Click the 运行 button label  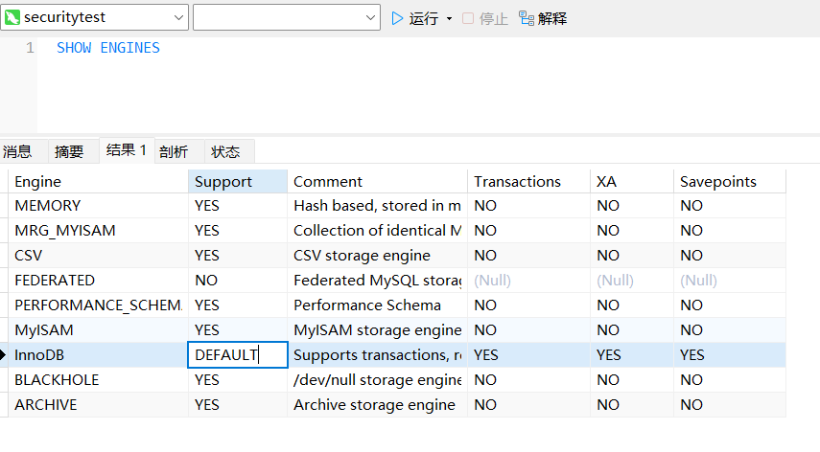coord(424,18)
